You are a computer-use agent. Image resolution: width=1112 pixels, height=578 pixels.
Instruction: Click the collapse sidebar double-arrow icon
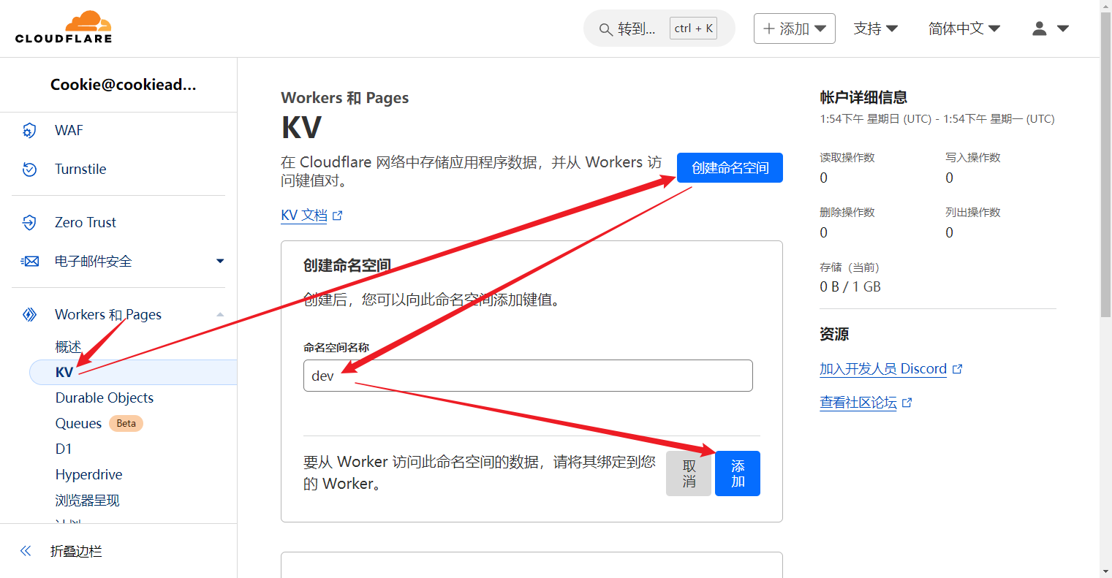tap(26, 551)
